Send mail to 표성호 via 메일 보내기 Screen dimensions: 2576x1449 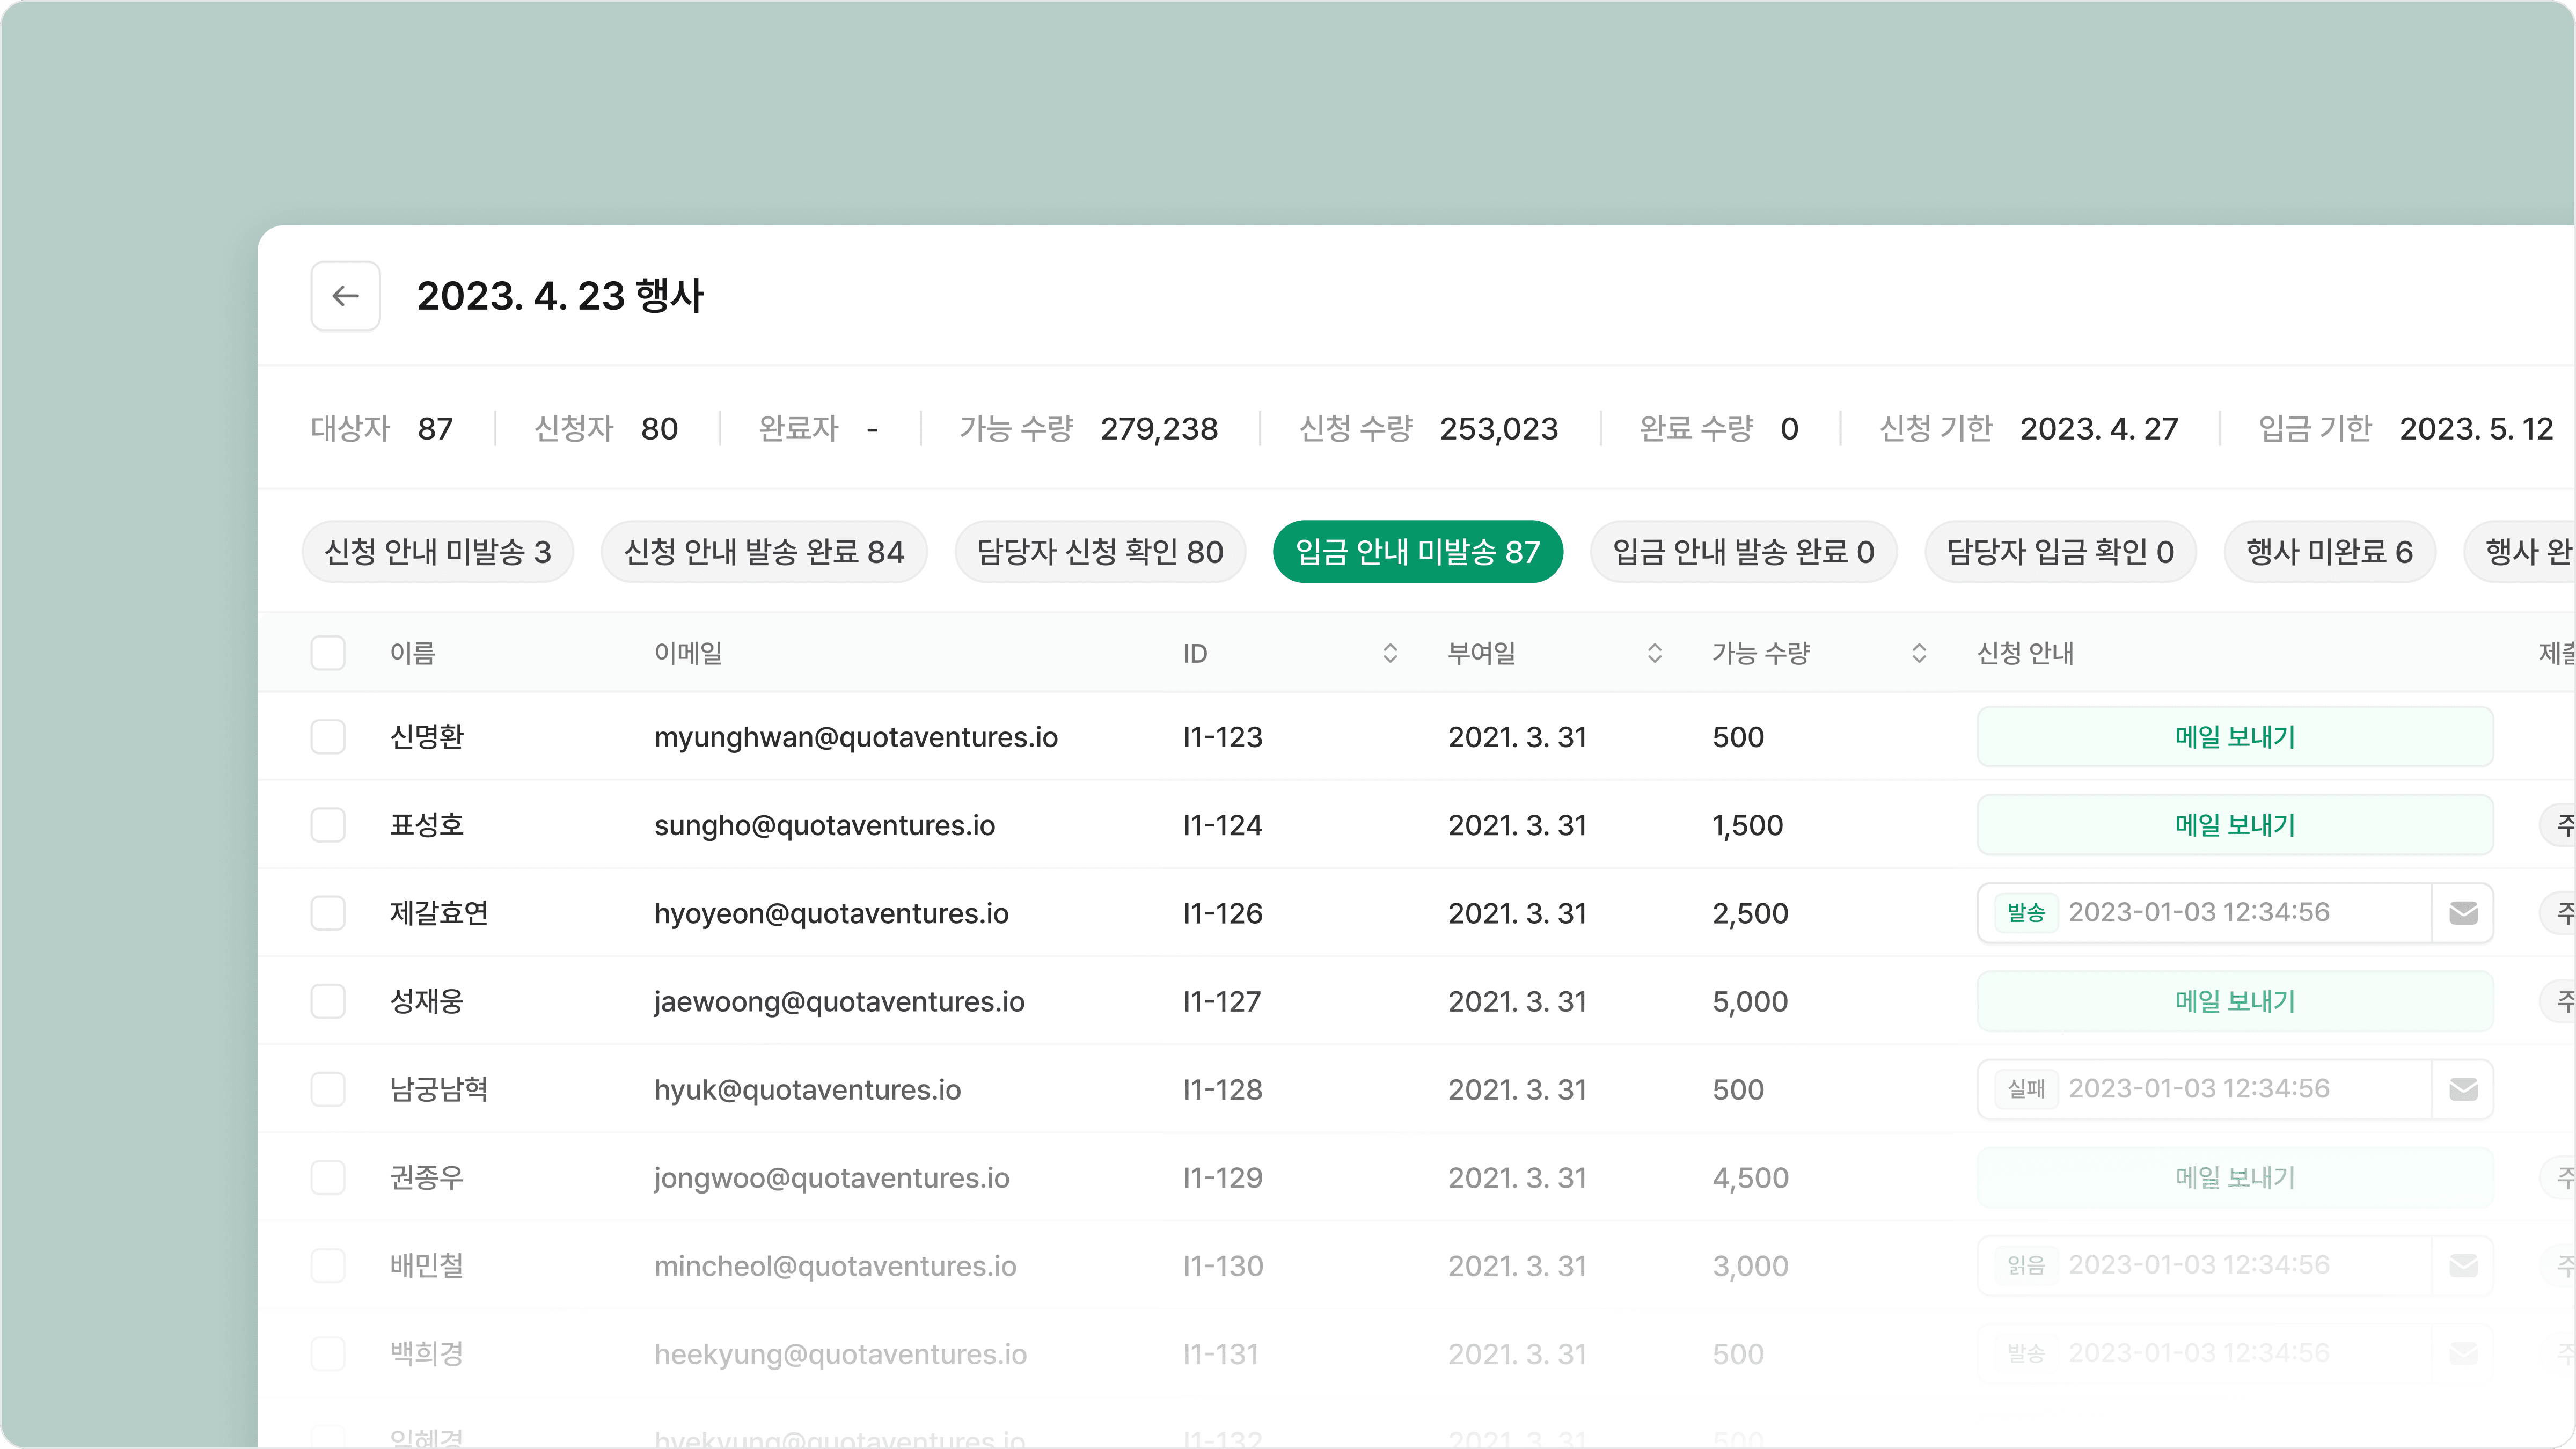[x=2235, y=825]
